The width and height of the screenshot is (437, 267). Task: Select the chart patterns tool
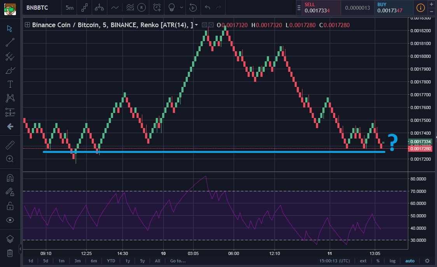pyautogui.click(x=10, y=98)
